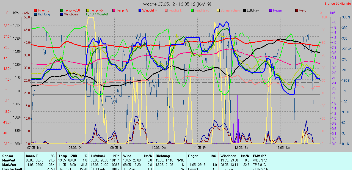353x170 pixels.
Task: Click the green Temp. +200 legend swatch
Action: tap(62, 10)
